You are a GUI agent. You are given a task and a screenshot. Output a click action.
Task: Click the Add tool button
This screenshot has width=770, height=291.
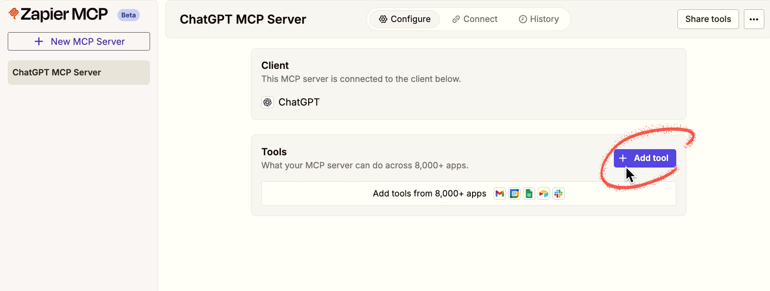click(645, 158)
